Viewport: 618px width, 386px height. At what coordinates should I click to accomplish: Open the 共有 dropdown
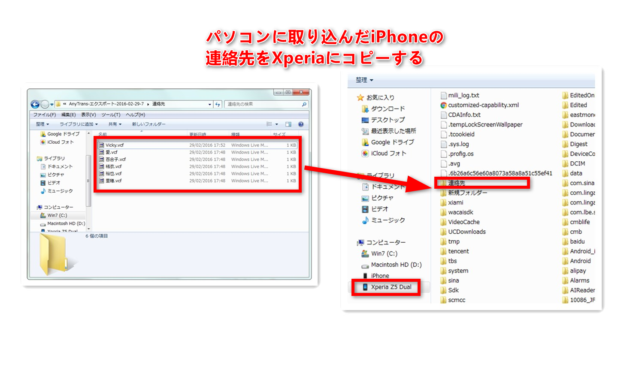(x=115, y=124)
